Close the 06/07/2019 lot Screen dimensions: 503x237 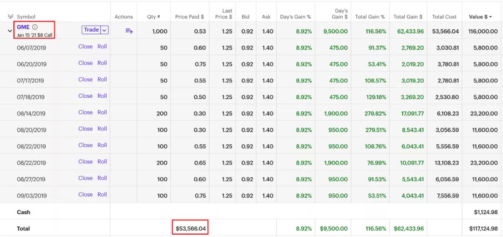(85, 47)
